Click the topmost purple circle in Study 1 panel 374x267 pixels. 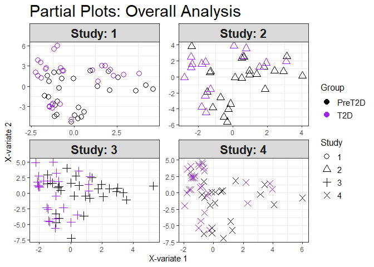pyautogui.click(x=57, y=46)
